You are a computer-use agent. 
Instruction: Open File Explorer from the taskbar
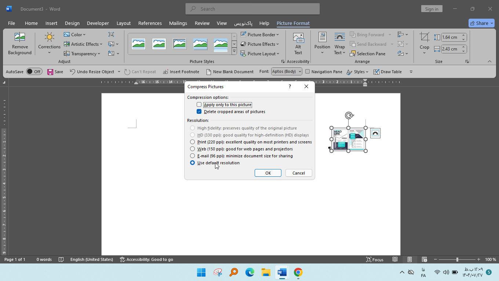(266, 272)
